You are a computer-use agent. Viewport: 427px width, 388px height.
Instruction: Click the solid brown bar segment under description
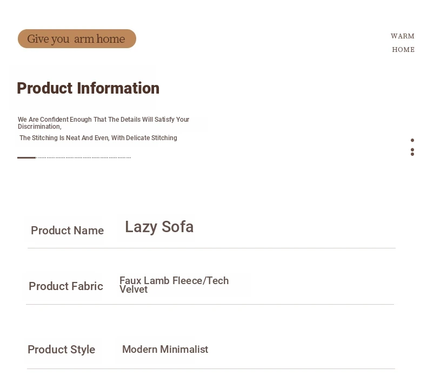pos(26,157)
